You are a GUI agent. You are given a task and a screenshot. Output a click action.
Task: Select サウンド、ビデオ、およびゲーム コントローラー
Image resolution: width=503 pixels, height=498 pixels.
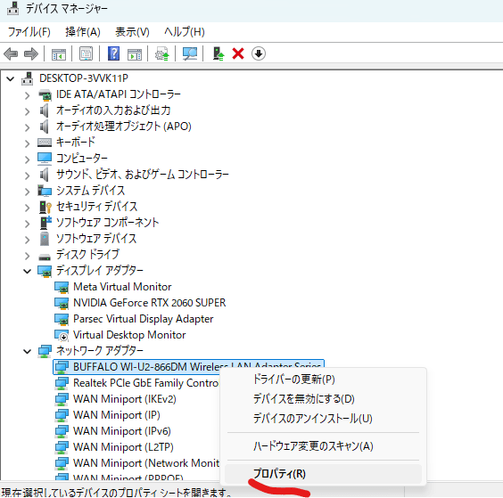pos(143,175)
